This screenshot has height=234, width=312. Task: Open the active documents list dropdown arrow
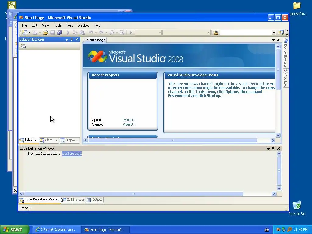(x=273, y=40)
